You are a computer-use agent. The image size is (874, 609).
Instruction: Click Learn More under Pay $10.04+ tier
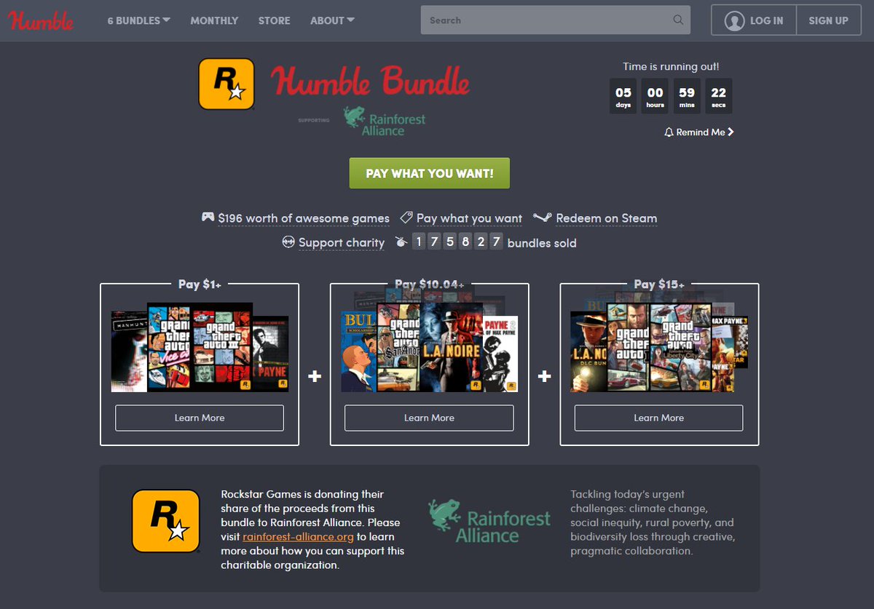pos(429,418)
